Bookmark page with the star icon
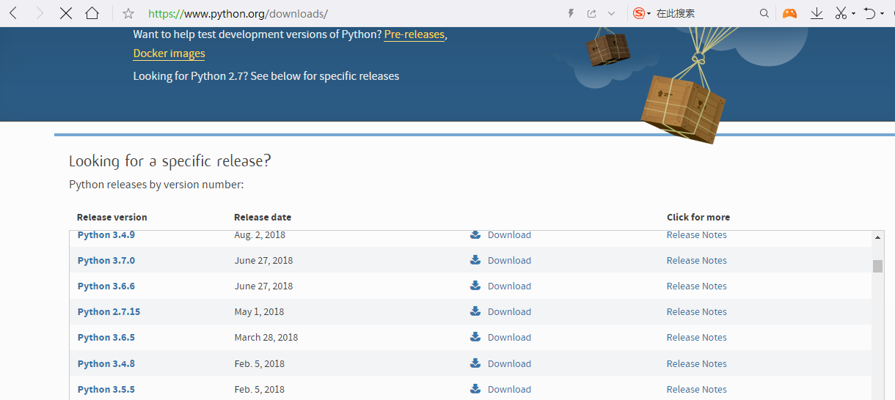The image size is (895, 400). pyautogui.click(x=128, y=13)
